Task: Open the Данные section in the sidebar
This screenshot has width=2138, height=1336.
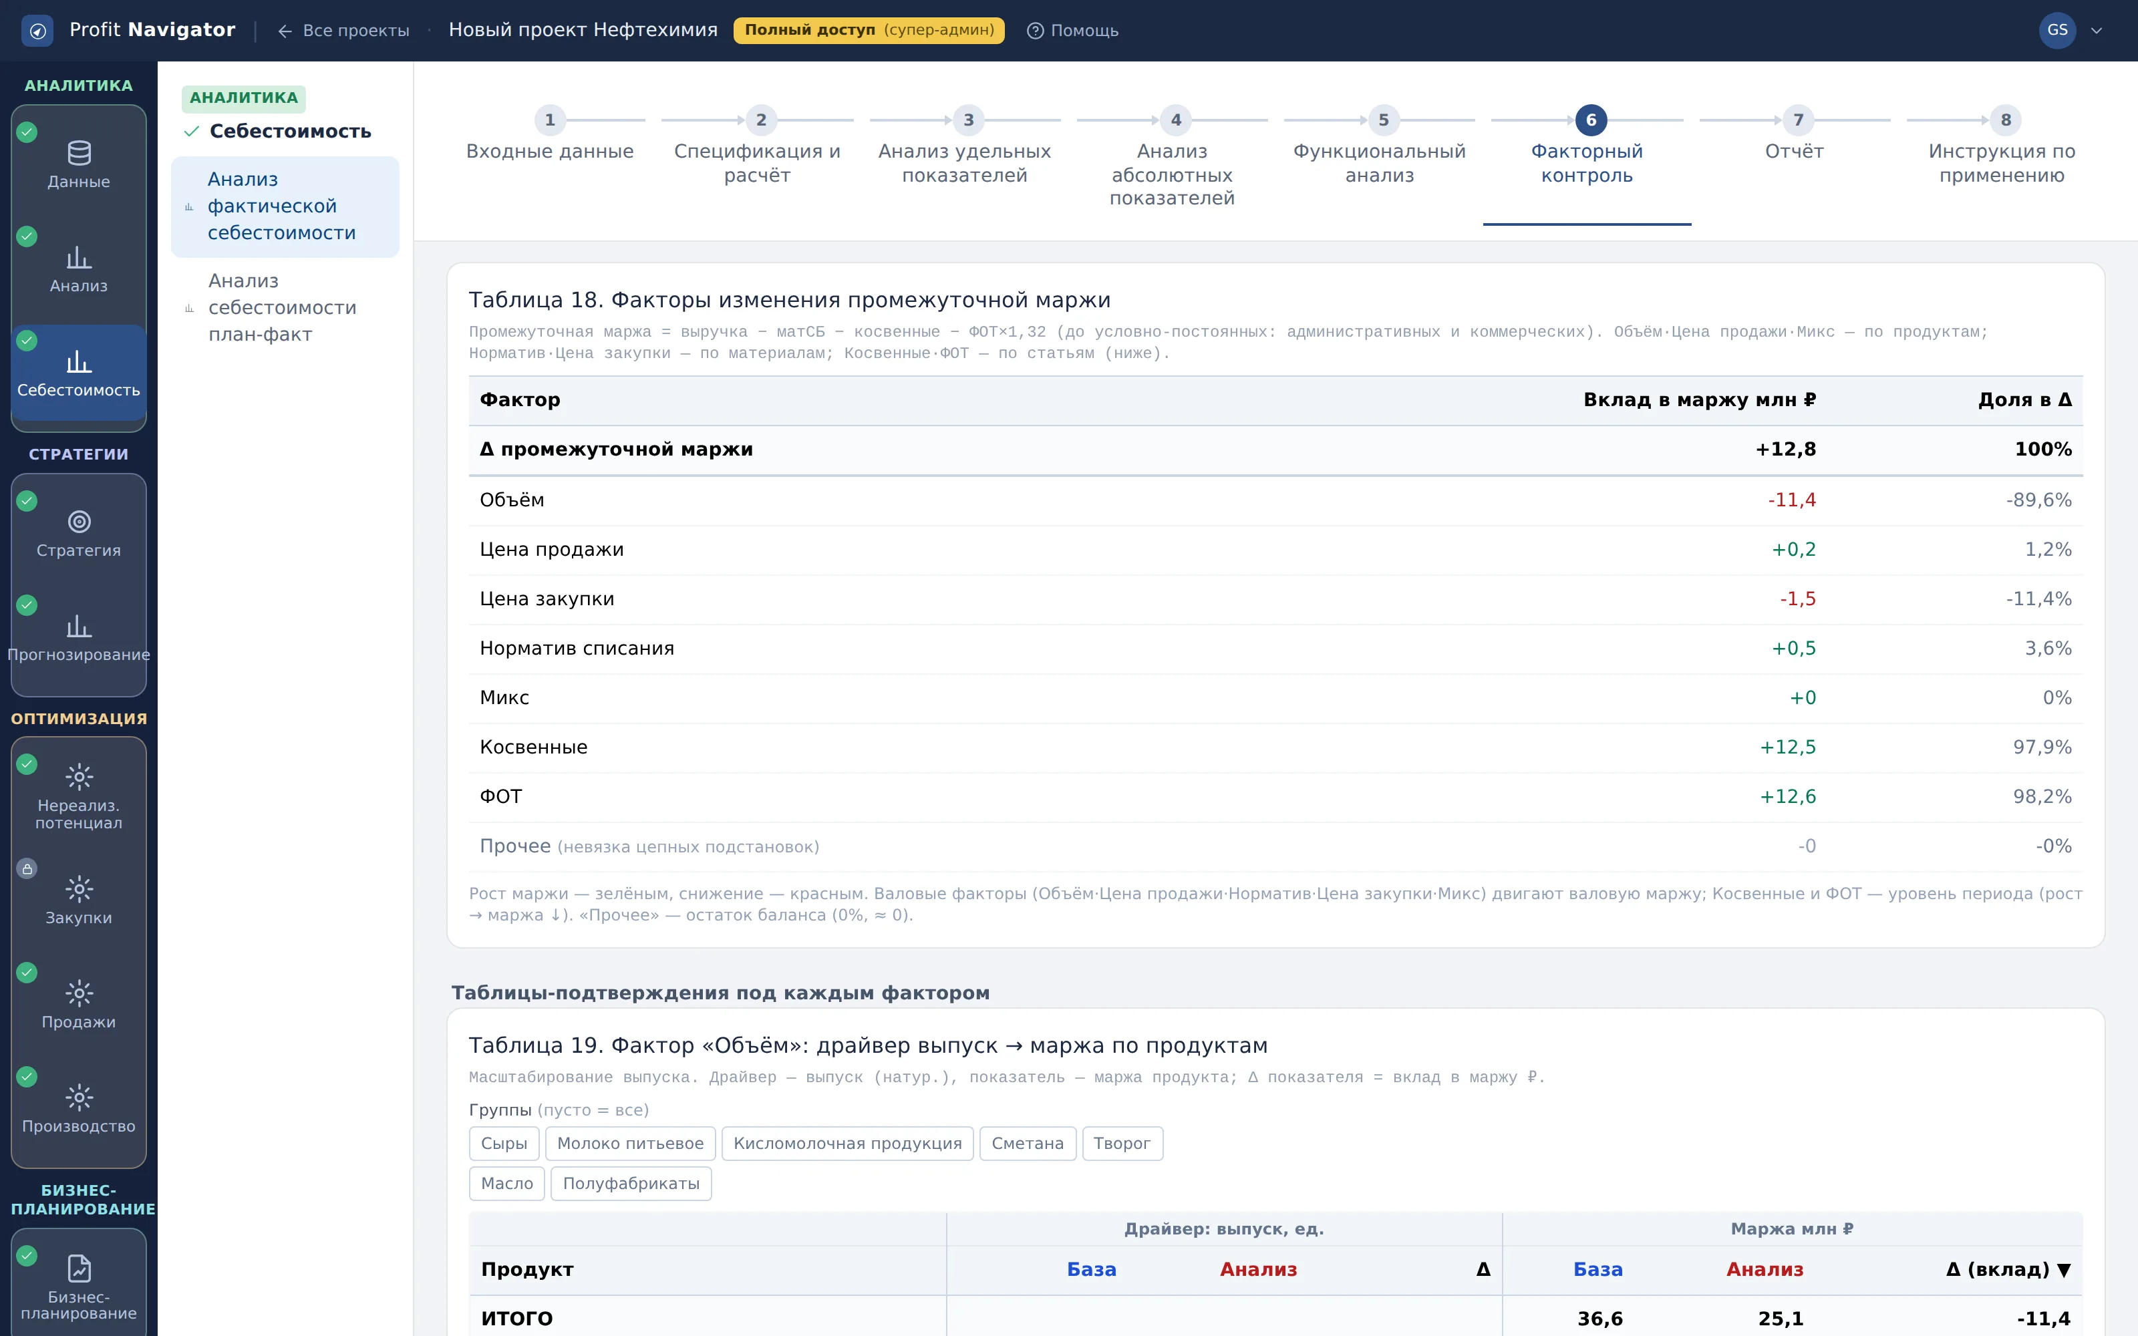Action: point(79,164)
